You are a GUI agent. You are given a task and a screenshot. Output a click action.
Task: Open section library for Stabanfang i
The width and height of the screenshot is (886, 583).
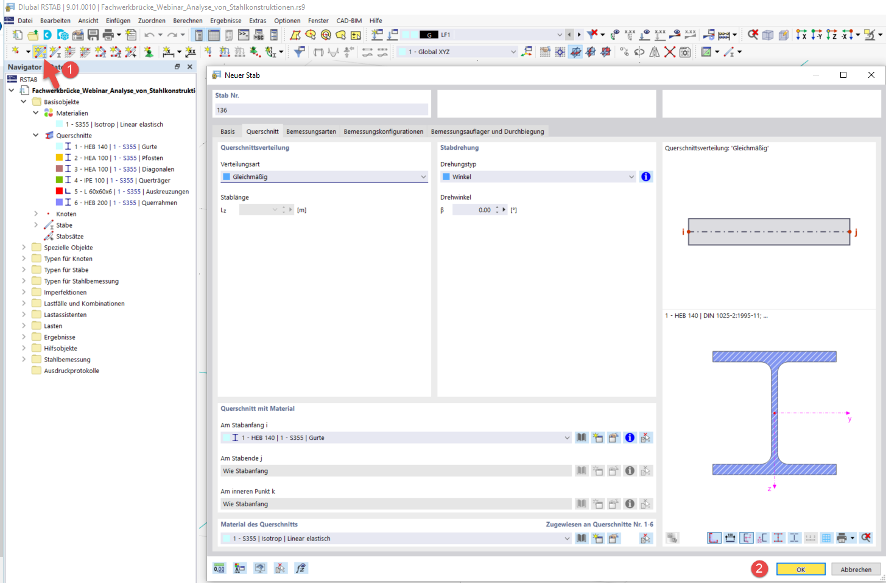coord(582,438)
